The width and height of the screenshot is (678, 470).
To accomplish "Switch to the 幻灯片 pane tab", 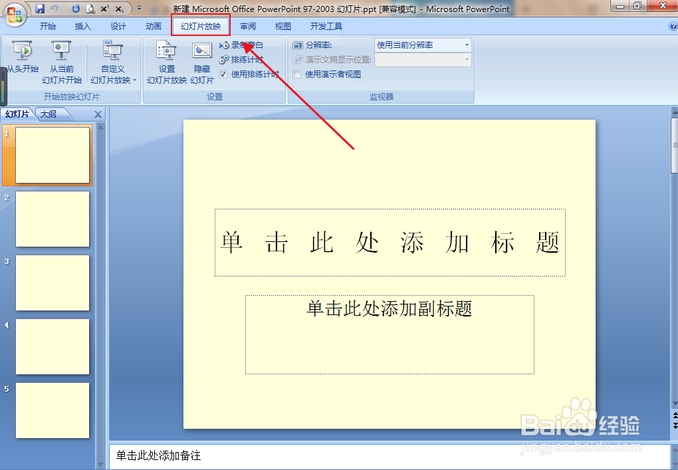I will pyautogui.click(x=17, y=114).
